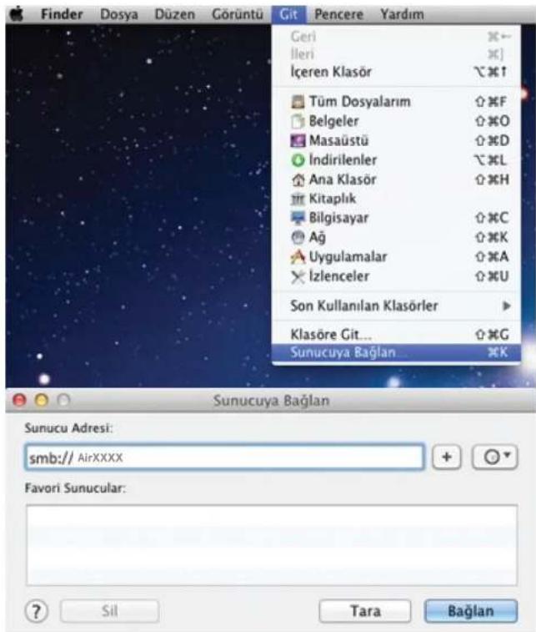Screen dimensions: 536x632
Task: Open the Apple menu icon
Action: click(17, 14)
